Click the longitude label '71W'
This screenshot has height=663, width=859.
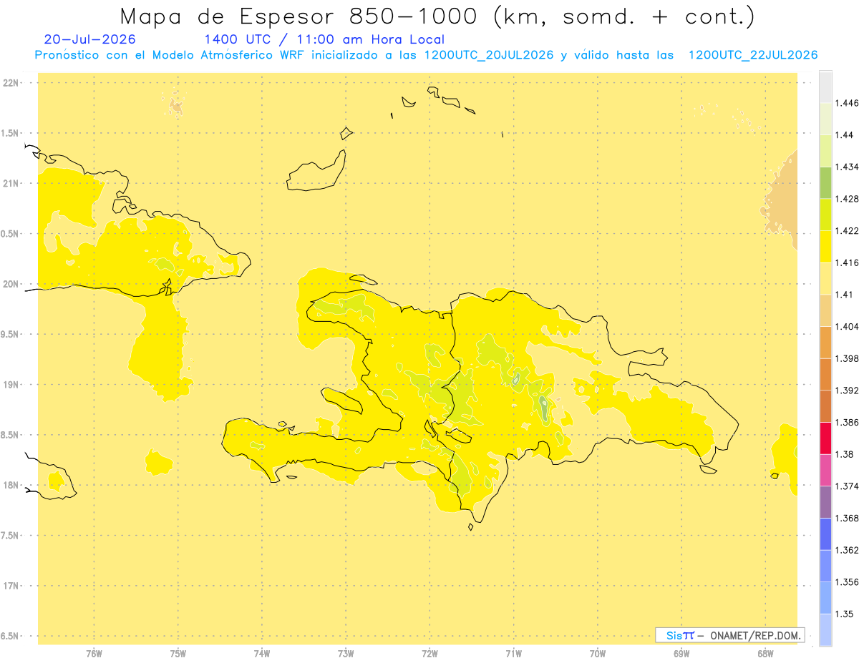tap(513, 653)
